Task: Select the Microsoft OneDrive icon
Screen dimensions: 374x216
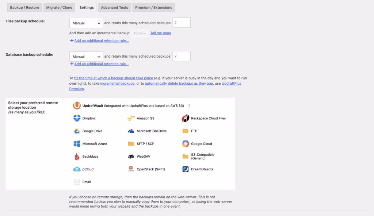Action: pyautogui.click(x=131, y=131)
